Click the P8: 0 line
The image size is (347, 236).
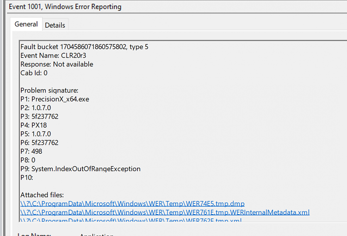tap(28, 160)
